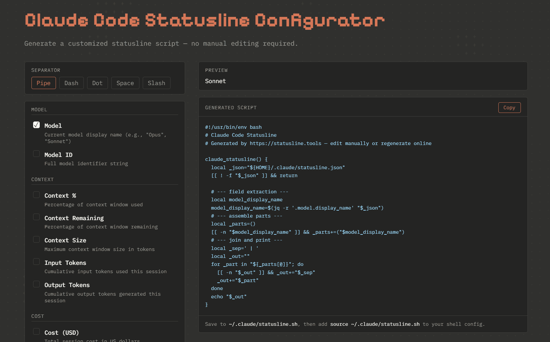Click the 'Generated by https://statusline.tools' comment line

click(x=318, y=143)
